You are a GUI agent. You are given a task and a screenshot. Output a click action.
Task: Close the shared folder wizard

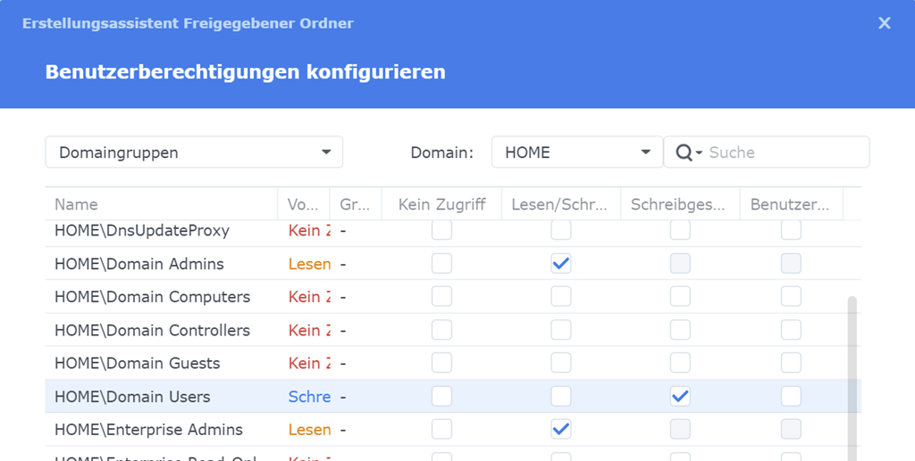point(885,23)
